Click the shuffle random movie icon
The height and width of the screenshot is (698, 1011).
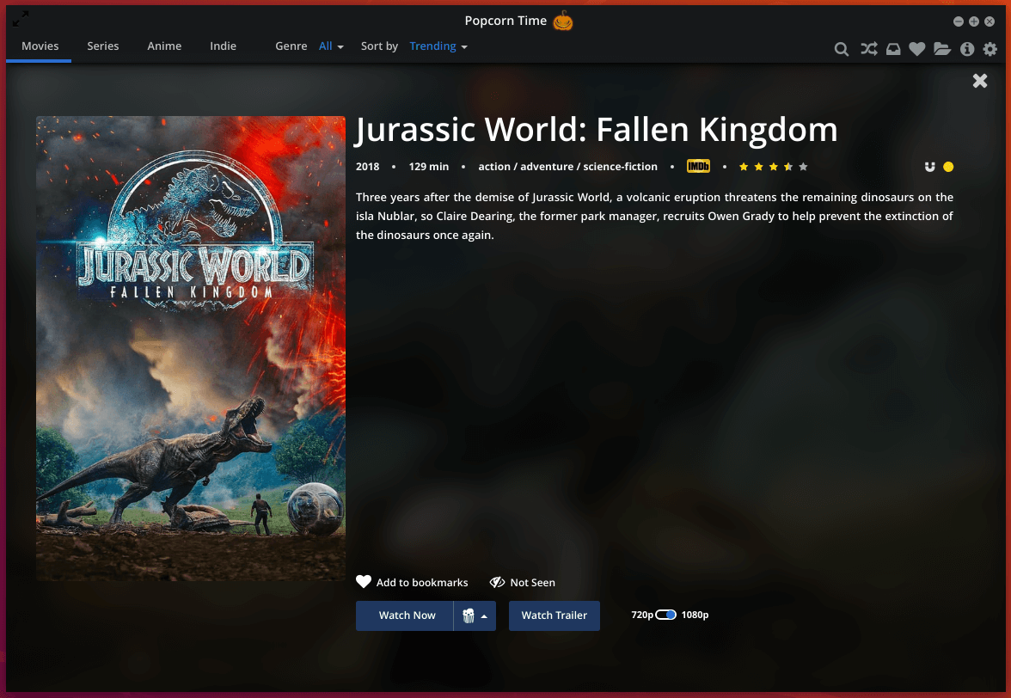tap(868, 49)
